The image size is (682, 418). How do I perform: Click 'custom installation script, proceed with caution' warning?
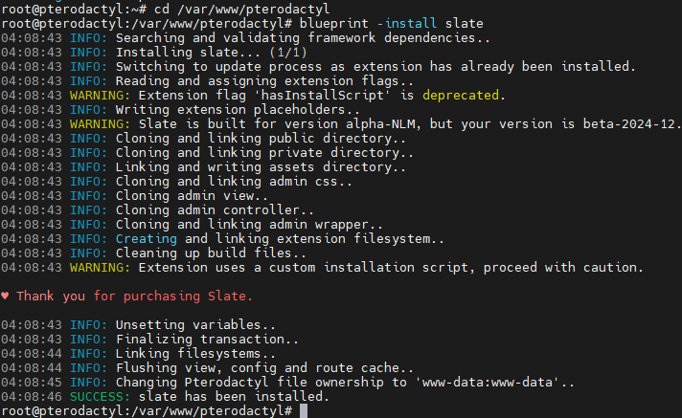coord(391,267)
